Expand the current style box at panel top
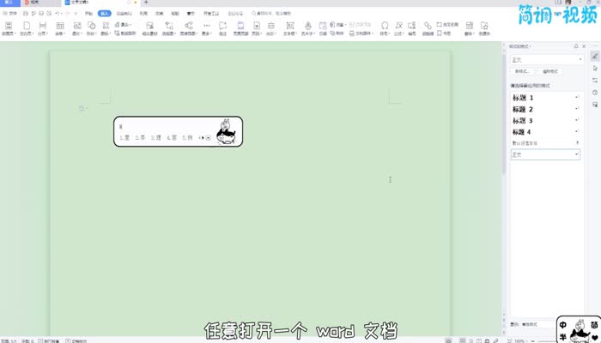This screenshot has width=601, height=343. point(580,60)
